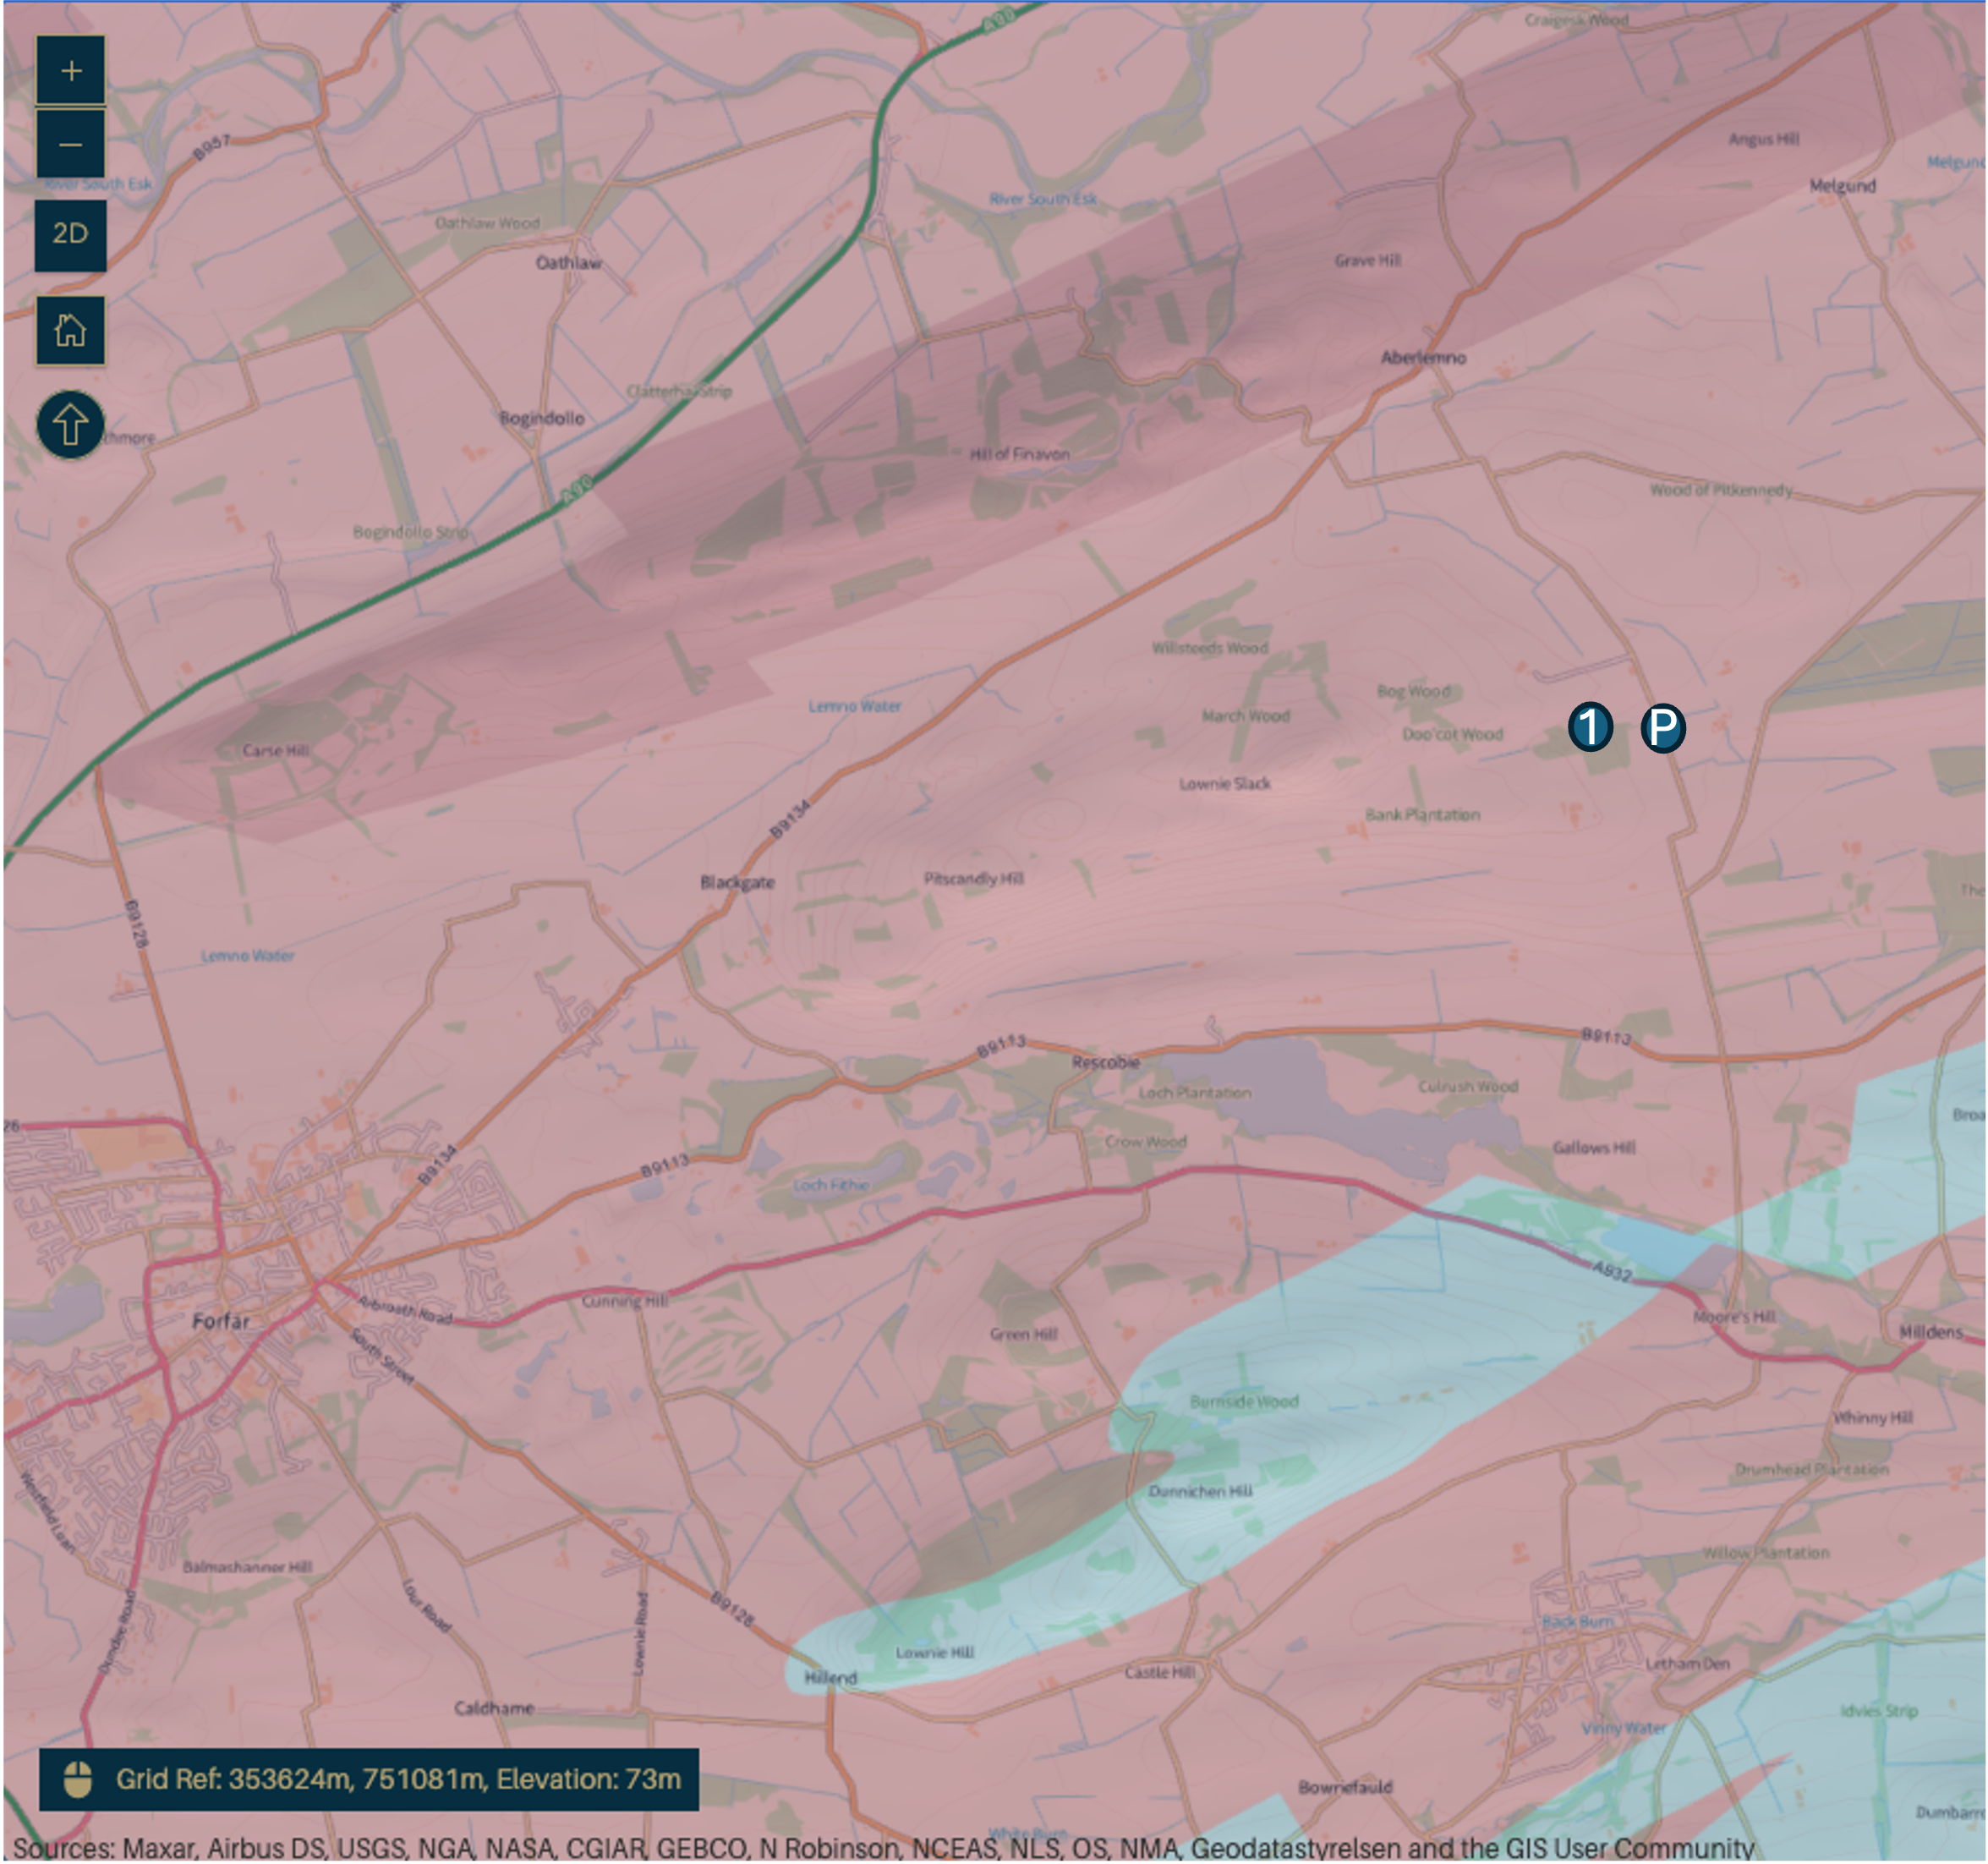Click the Carse Hill label
Viewport: 1988px width, 1864px height.
click(x=276, y=750)
